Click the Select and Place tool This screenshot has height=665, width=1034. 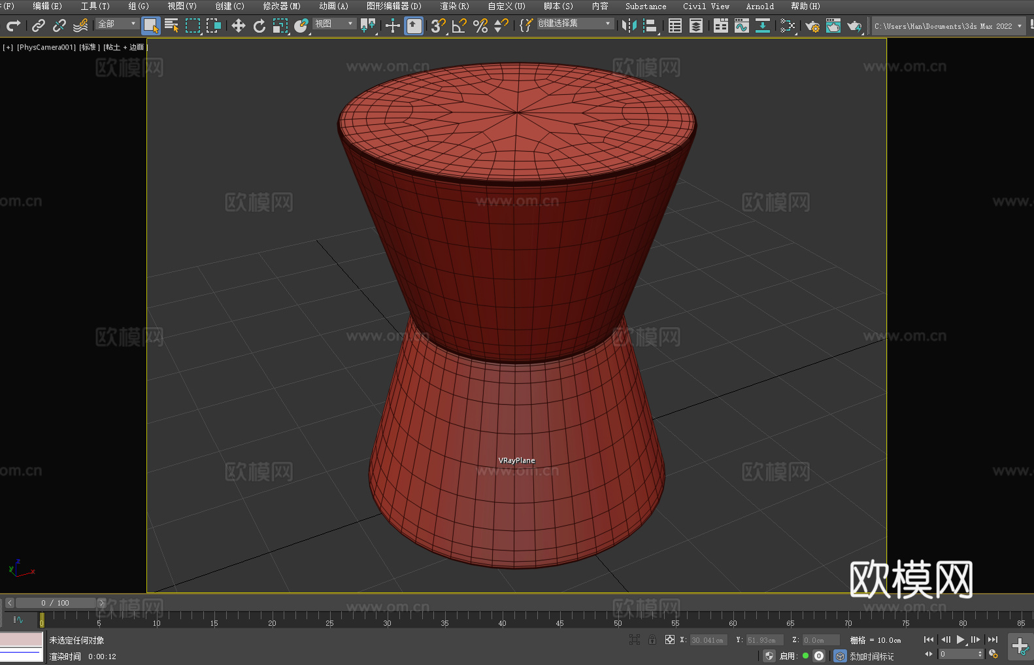point(301,26)
